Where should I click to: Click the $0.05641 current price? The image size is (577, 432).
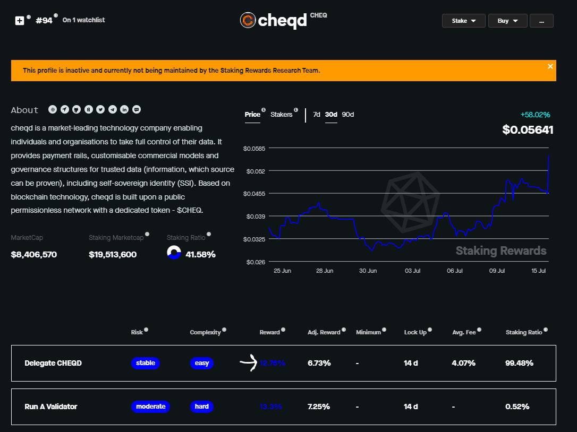click(528, 130)
